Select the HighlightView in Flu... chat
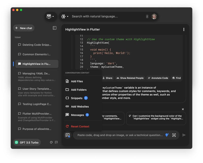The image size is (203, 163). (x=37, y=64)
